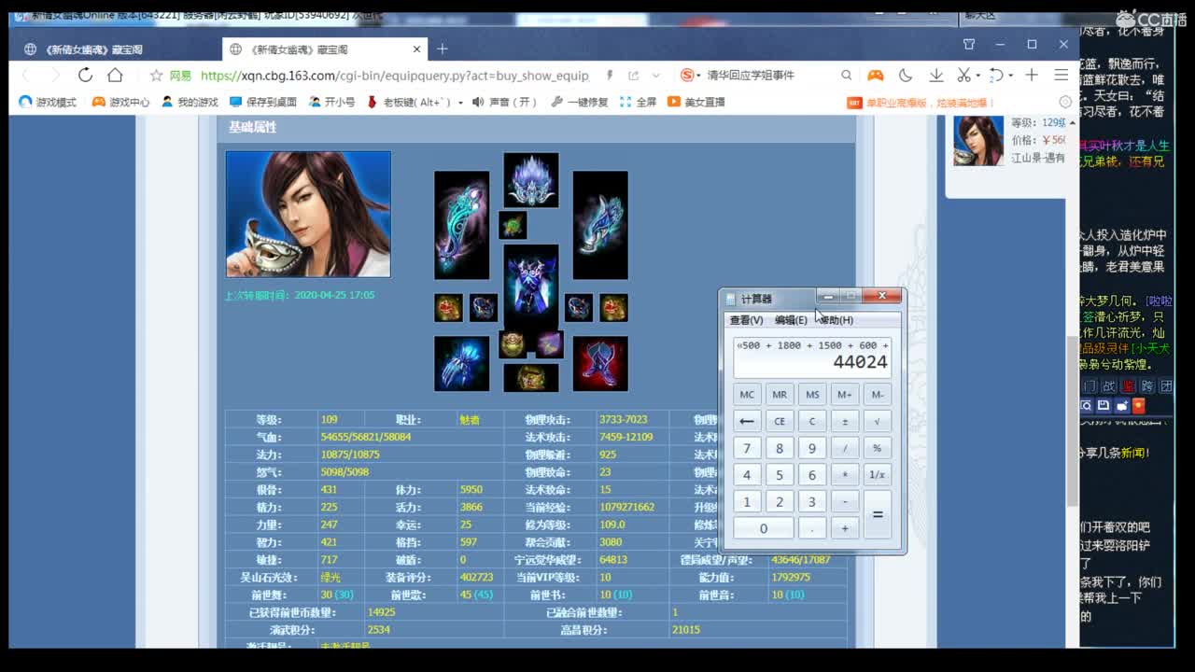1195x672 pixels.
Task: Click the central armor equipment icon
Action: click(x=531, y=287)
